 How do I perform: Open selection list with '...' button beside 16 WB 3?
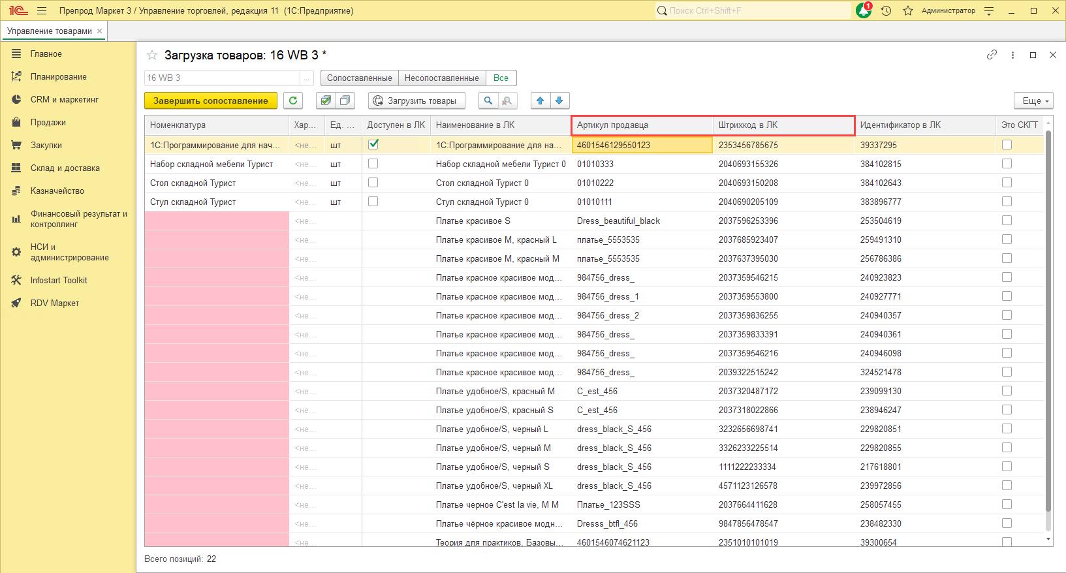(307, 78)
